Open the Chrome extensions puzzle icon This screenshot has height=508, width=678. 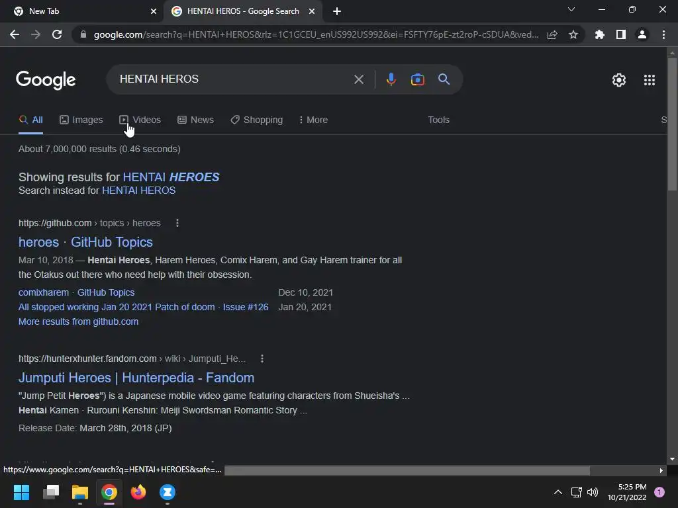(599, 34)
